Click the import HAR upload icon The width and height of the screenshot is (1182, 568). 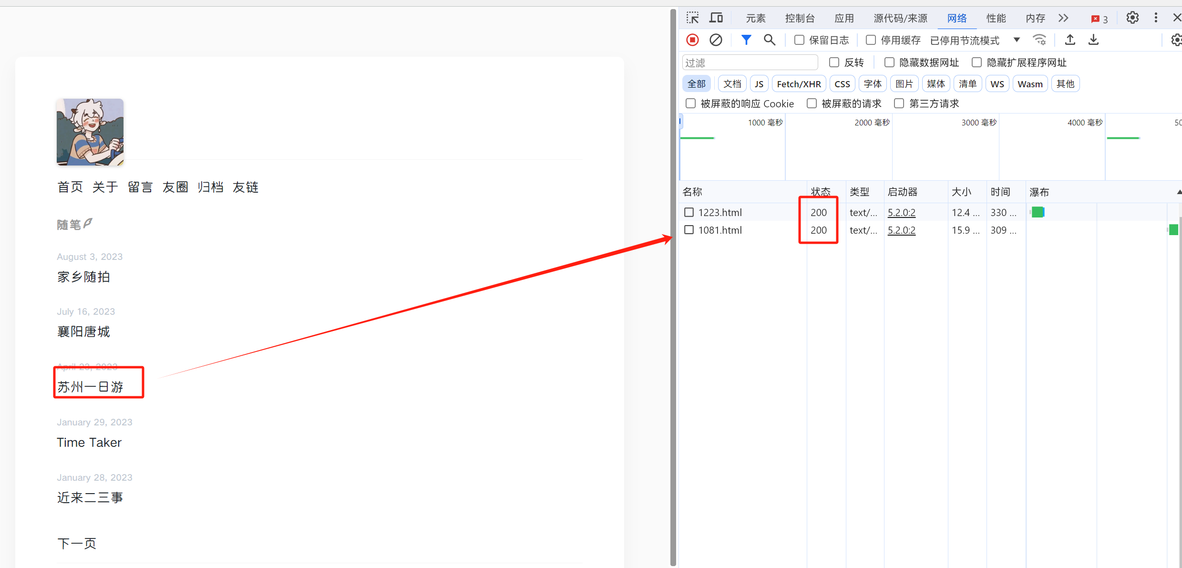pyautogui.click(x=1070, y=40)
